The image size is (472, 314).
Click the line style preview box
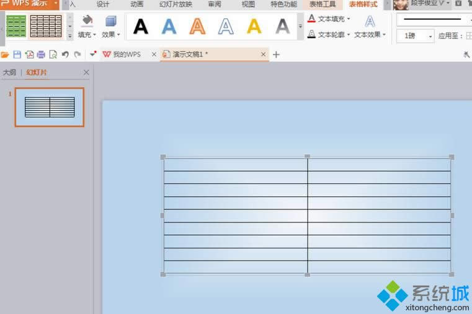(x=434, y=19)
